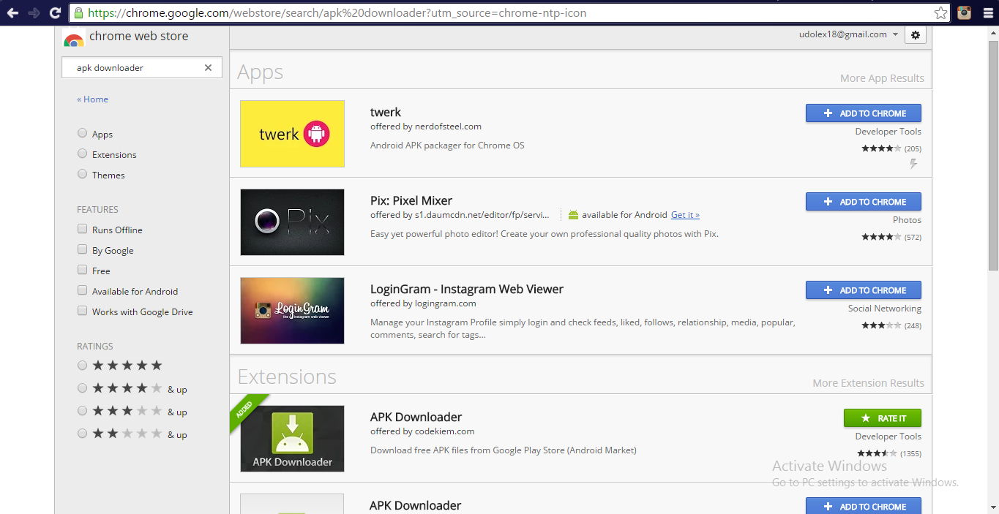This screenshot has width=999, height=514.
Task: Click the APK Downloader extension thumbnail
Action: click(x=292, y=439)
